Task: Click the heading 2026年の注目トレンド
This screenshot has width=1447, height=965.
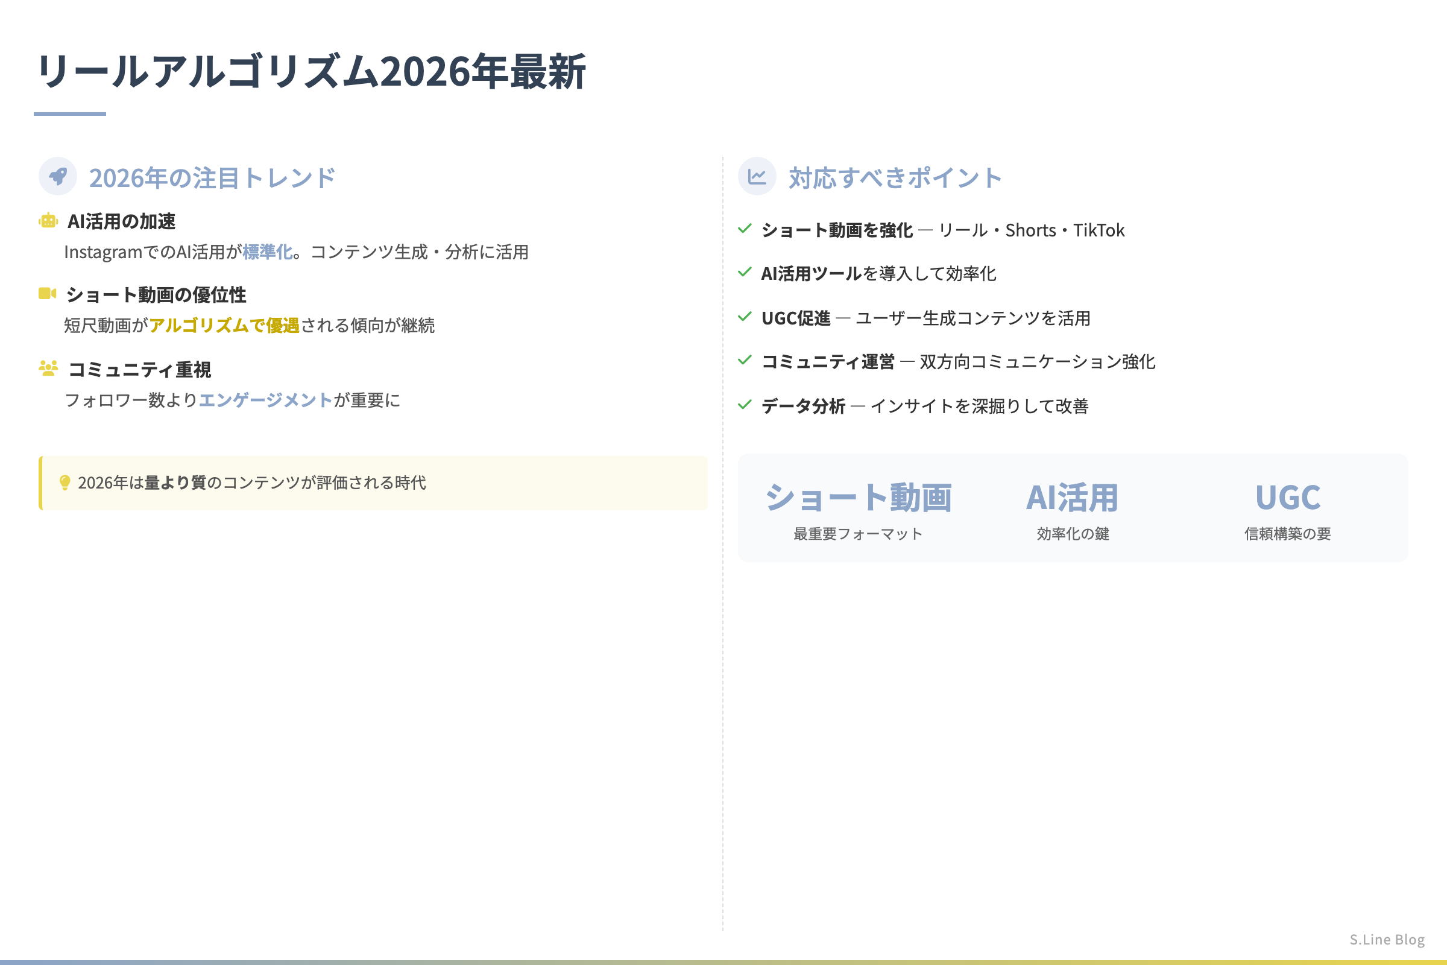Action: 212,178
